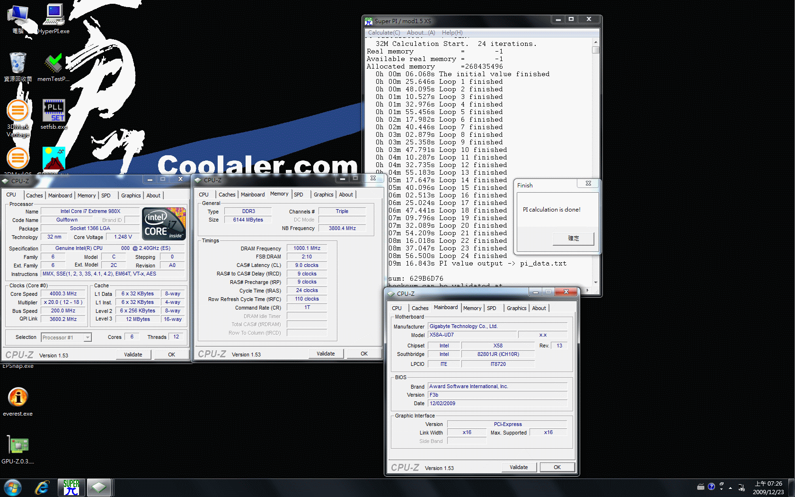Click OK in the Memory tab window

coord(364,354)
